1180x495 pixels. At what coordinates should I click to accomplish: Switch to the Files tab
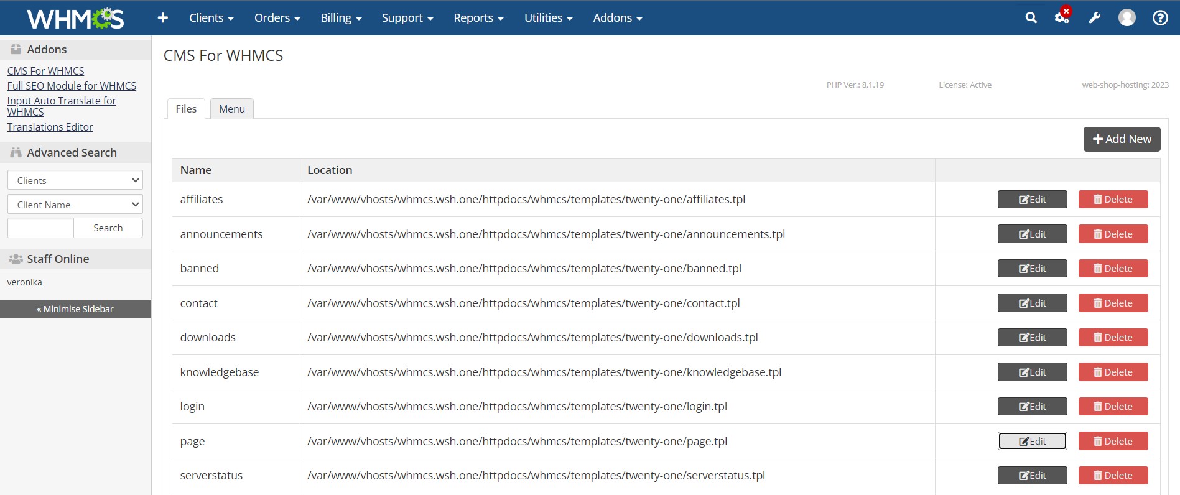click(x=186, y=109)
